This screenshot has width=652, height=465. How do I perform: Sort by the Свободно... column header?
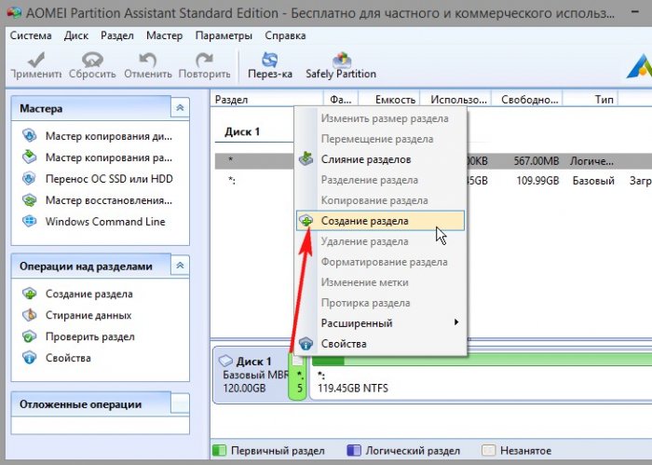527,100
